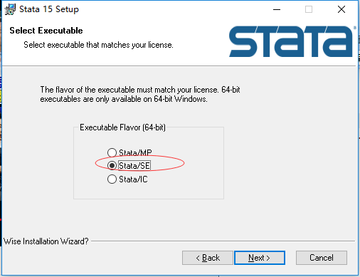This screenshot has height=277, width=360.
Task: Click the Stata setup installer icon in title bar
Action: (x=10, y=9)
